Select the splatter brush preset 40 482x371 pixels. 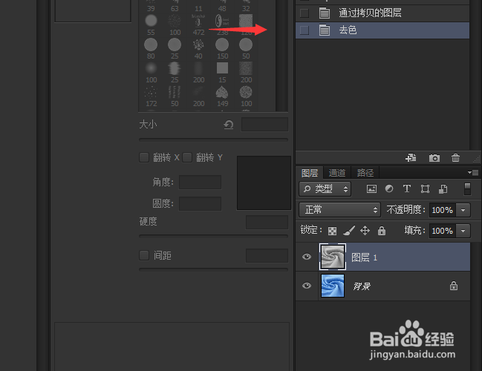[x=198, y=45]
